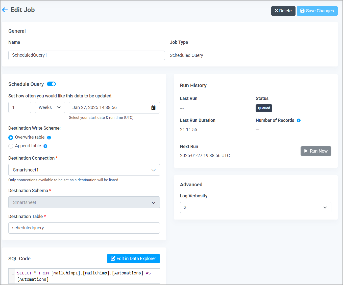343x285 pixels.
Task: Click the X icon on the Delete button
Action: [277, 11]
